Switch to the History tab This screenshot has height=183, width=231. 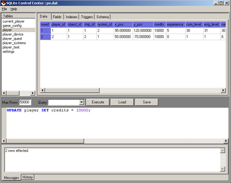pos(28,177)
